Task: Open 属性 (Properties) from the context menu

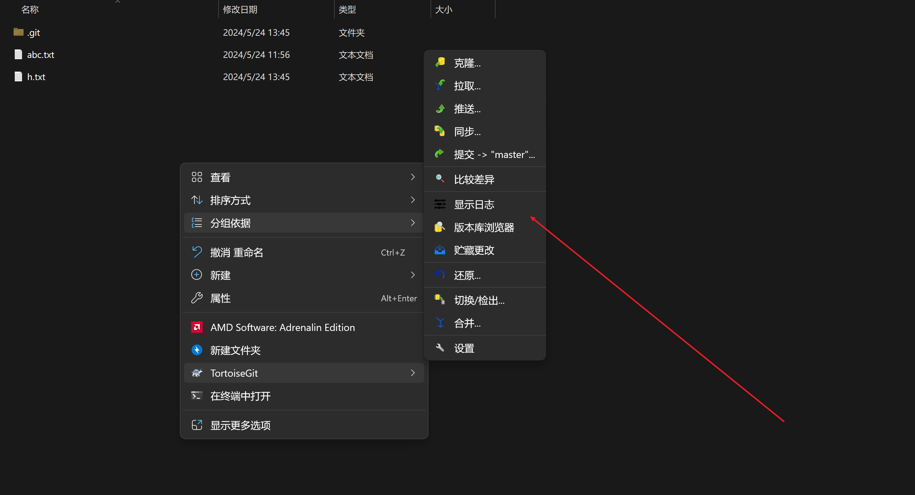Action: click(x=220, y=298)
